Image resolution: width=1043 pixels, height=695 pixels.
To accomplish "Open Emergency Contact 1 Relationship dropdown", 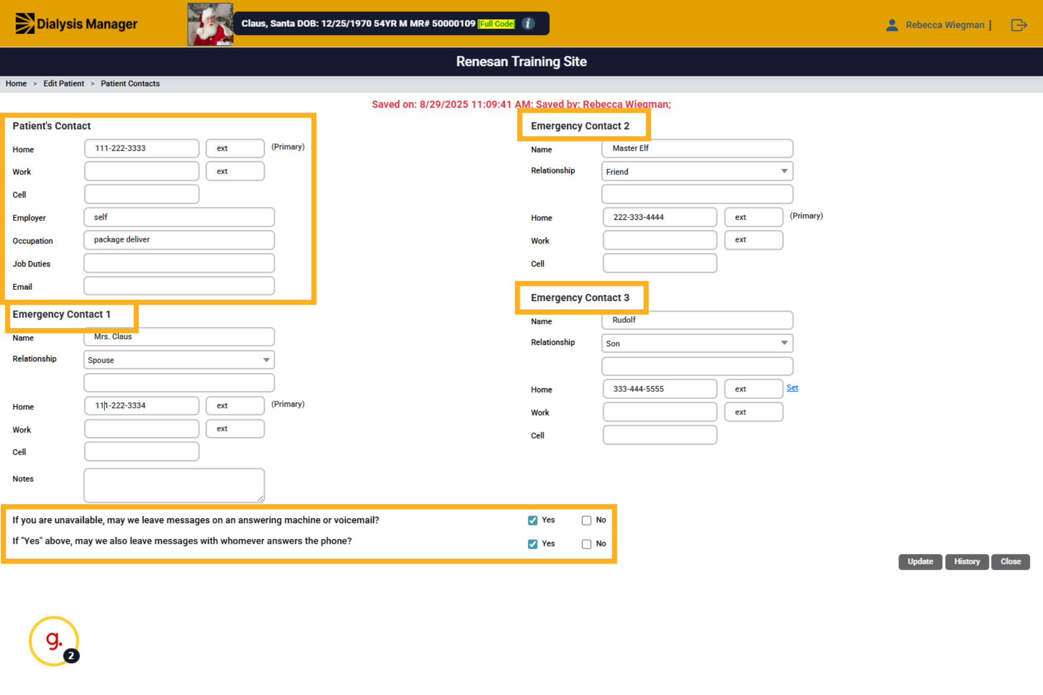I will click(179, 360).
